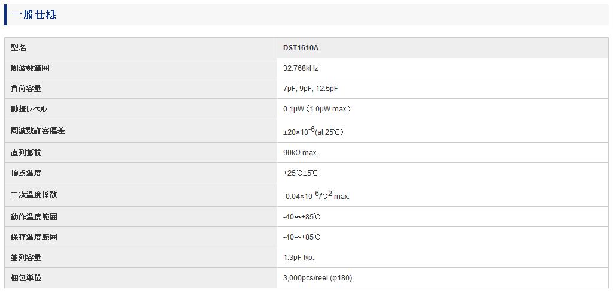Select the 励振レベル row label
This screenshot has height=293, width=616.
tap(29, 109)
